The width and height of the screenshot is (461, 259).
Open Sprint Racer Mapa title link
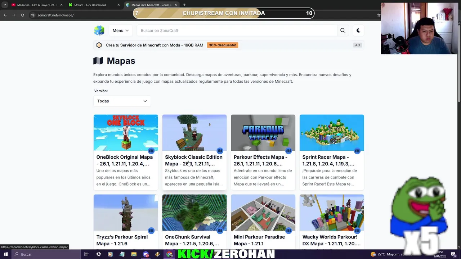[x=328, y=160]
